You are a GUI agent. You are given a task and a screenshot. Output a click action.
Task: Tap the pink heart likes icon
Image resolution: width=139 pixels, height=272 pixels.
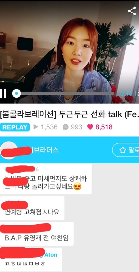pos(90,127)
